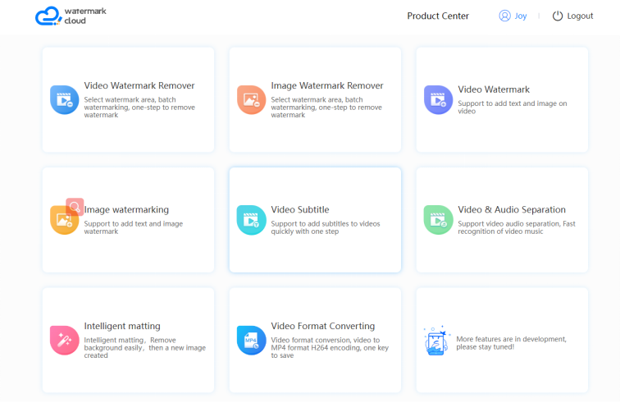Screen dimensions: 620x403
Task: Click the yellow Image watermarking icon
Action: tap(64, 220)
